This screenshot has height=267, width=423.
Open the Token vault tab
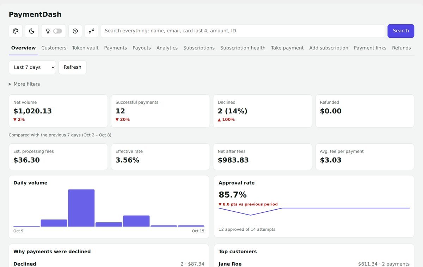pos(85,48)
